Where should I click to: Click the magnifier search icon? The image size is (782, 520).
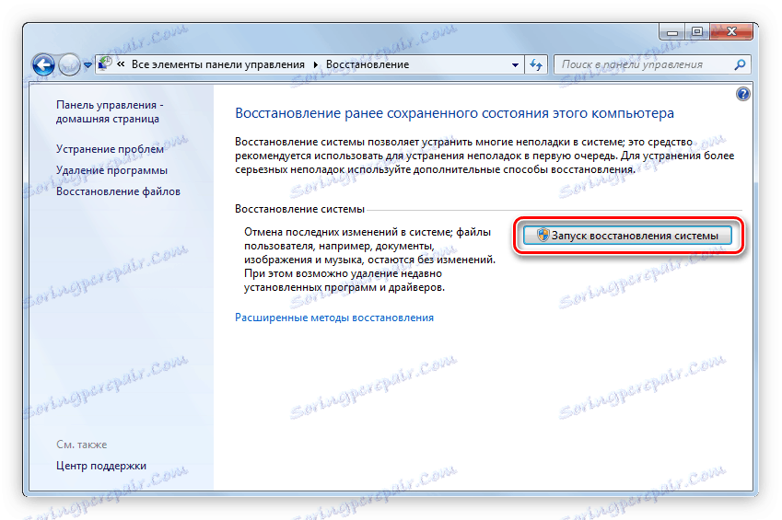coord(741,64)
